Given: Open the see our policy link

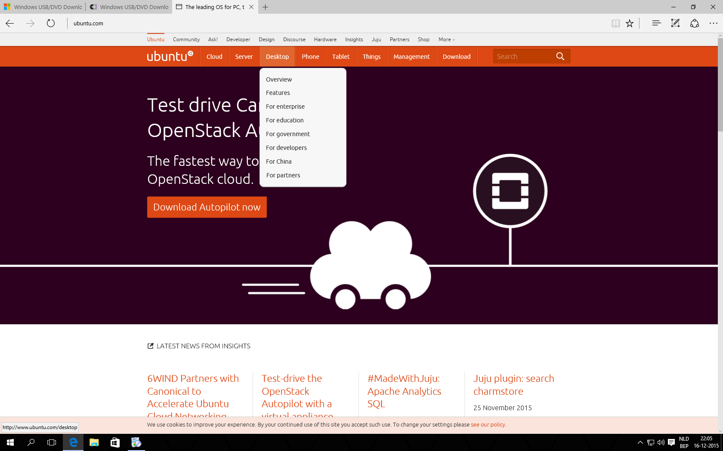Looking at the screenshot, I should [x=488, y=424].
